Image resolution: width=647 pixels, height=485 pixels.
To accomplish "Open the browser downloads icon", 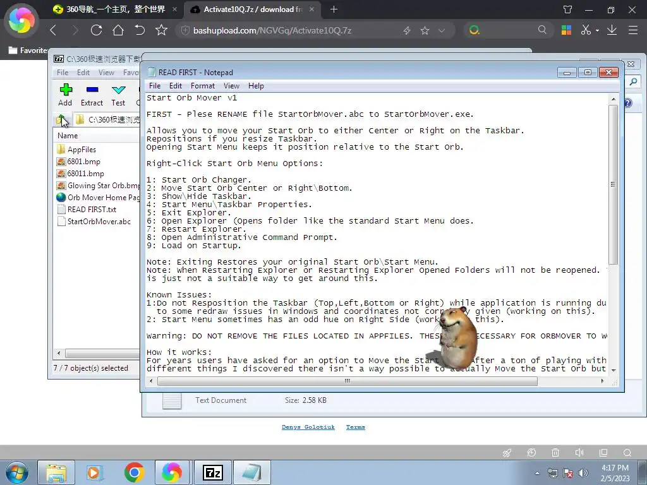I will point(612,30).
